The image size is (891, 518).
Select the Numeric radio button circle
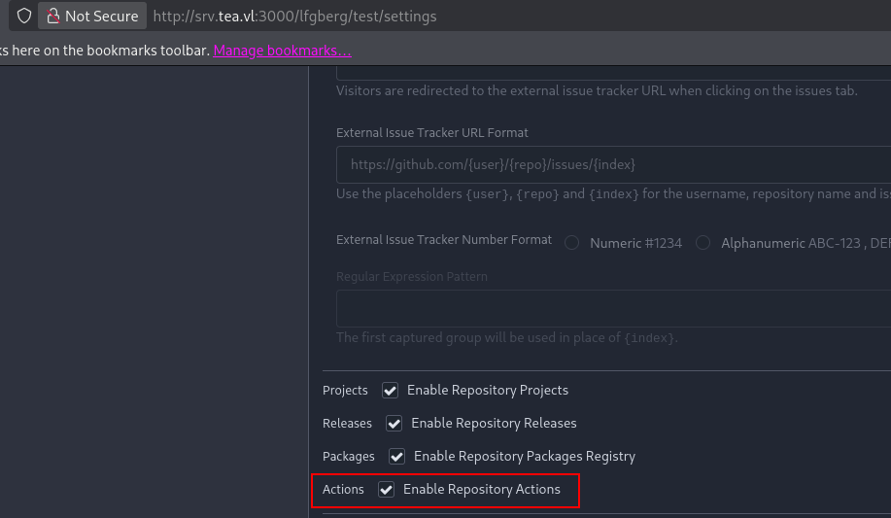click(572, 243)
